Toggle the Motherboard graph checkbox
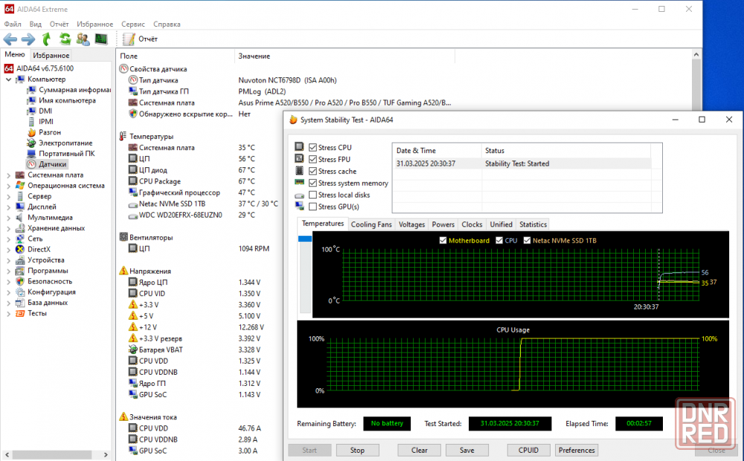This screenshot has width=744, height=461. click(443, 240)
